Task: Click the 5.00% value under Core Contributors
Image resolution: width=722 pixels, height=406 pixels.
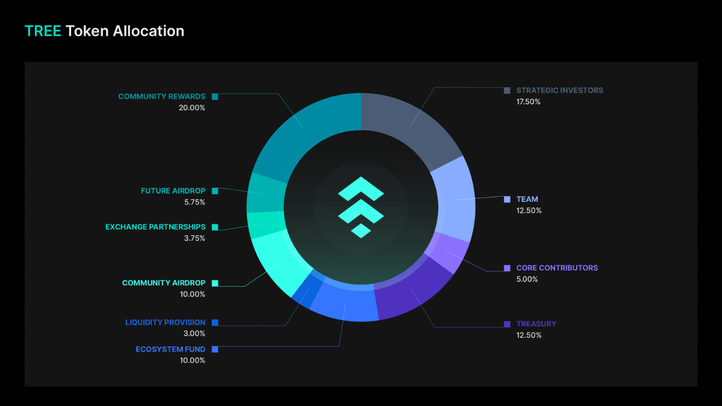Action: [527, 280]
